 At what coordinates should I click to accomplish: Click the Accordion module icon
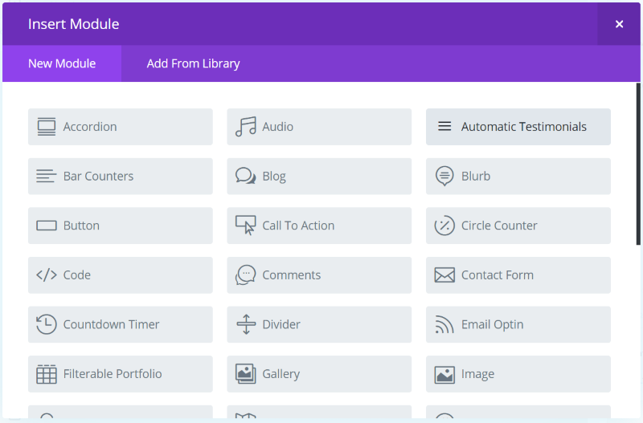(x=47, y=127)
